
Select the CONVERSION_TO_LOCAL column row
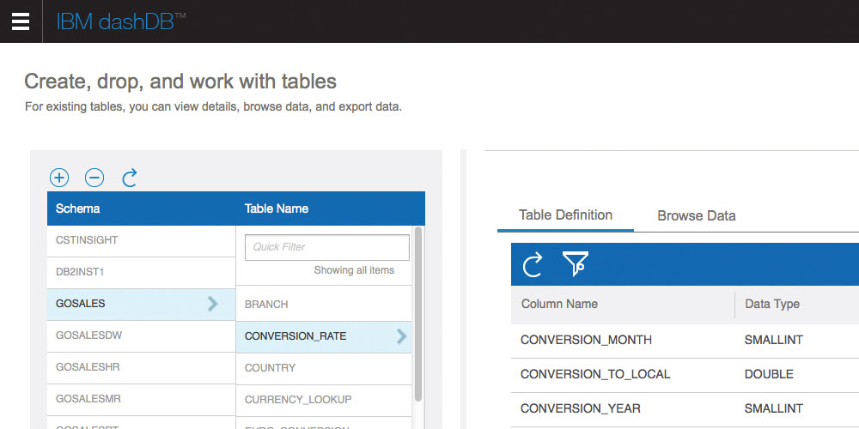click(x=685, y=375)
